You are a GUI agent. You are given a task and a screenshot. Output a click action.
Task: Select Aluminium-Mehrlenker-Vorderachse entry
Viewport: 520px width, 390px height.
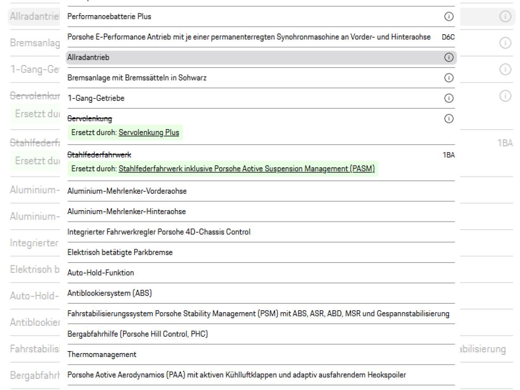tap(260, 192)
